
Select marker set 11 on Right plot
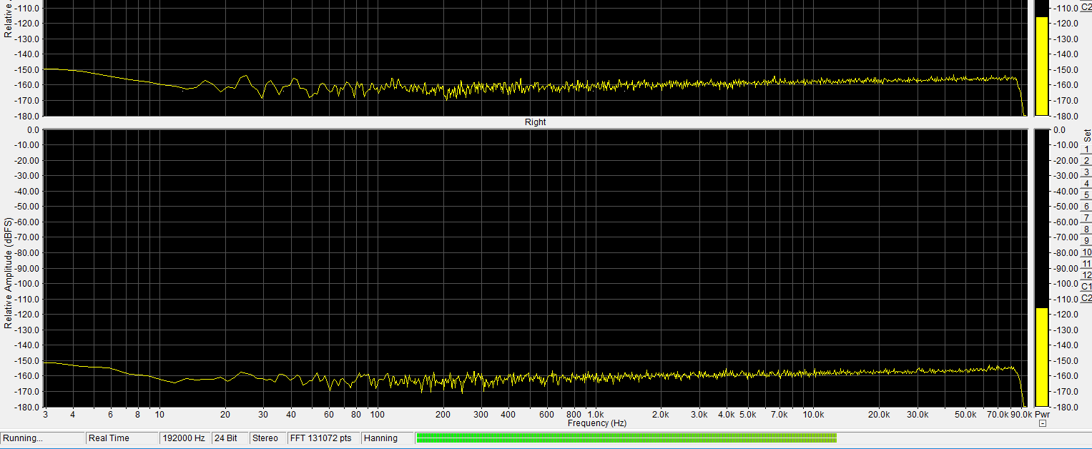pyautogui.click(x=1086, y=264)
